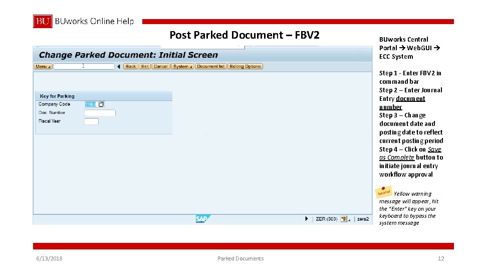Click the Post Parked Document – FBV2 title

pyautogui.click(x=245, y=35)
